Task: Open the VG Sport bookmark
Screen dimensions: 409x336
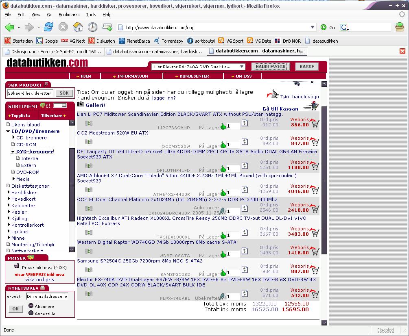Action: click(x=231, y=41)
